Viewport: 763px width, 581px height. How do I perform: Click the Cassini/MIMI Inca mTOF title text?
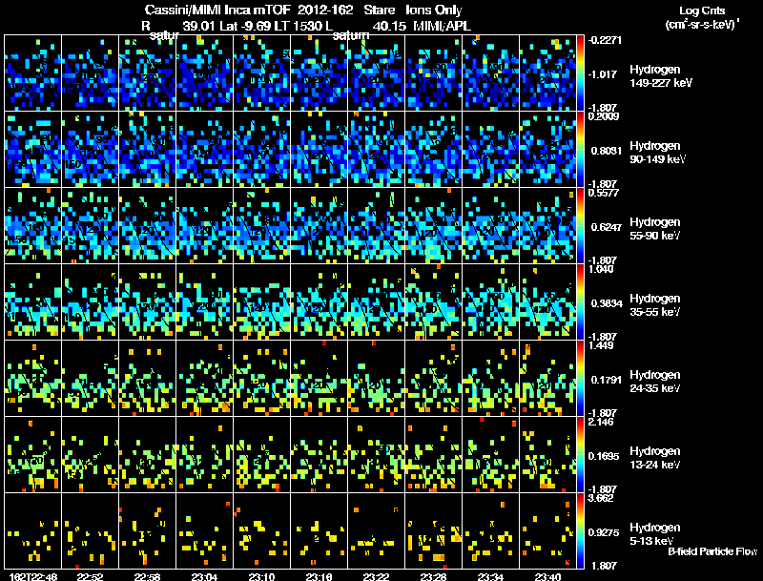tap(217, 10)
